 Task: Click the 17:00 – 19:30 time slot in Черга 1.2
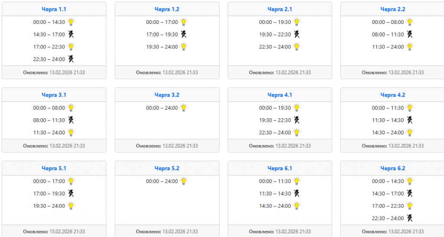pos(162,35)
